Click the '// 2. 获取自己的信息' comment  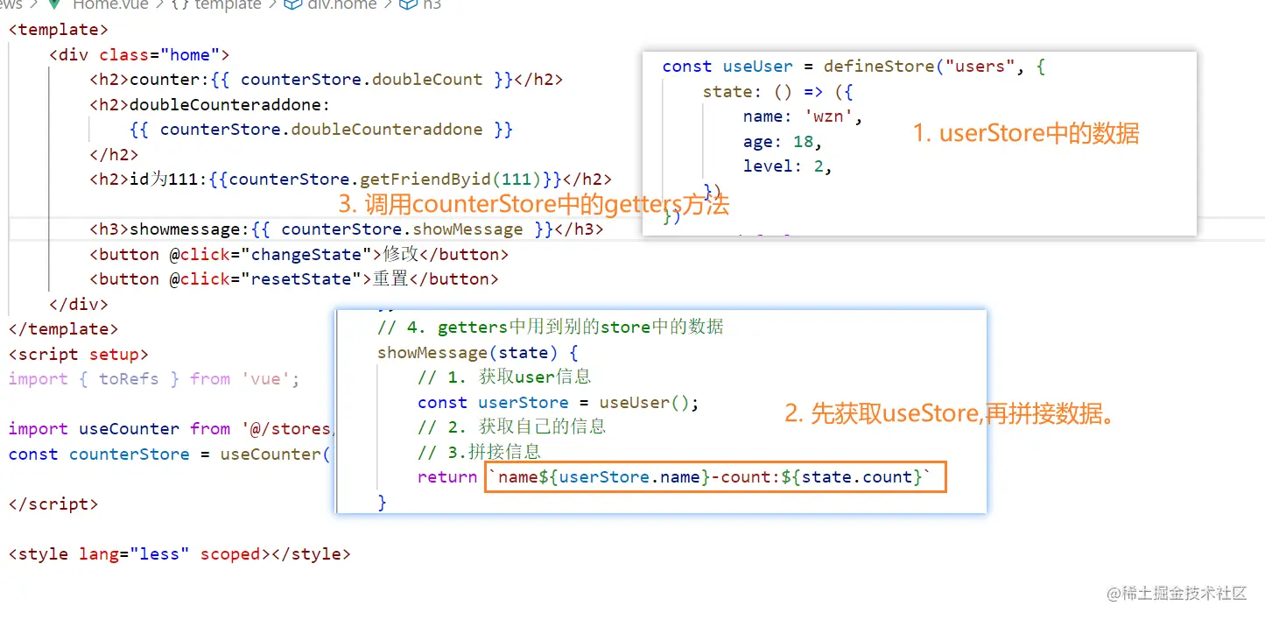pyautogui.click(x=512, y=427)
